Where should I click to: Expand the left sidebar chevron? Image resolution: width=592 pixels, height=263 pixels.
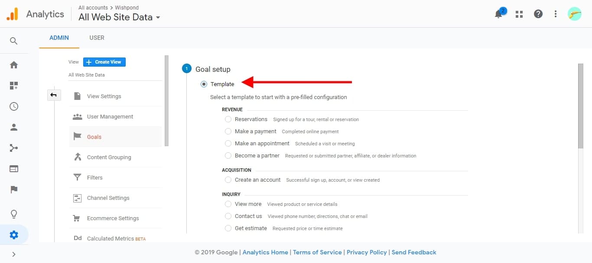pyautogui.click(x=14, y=254)
